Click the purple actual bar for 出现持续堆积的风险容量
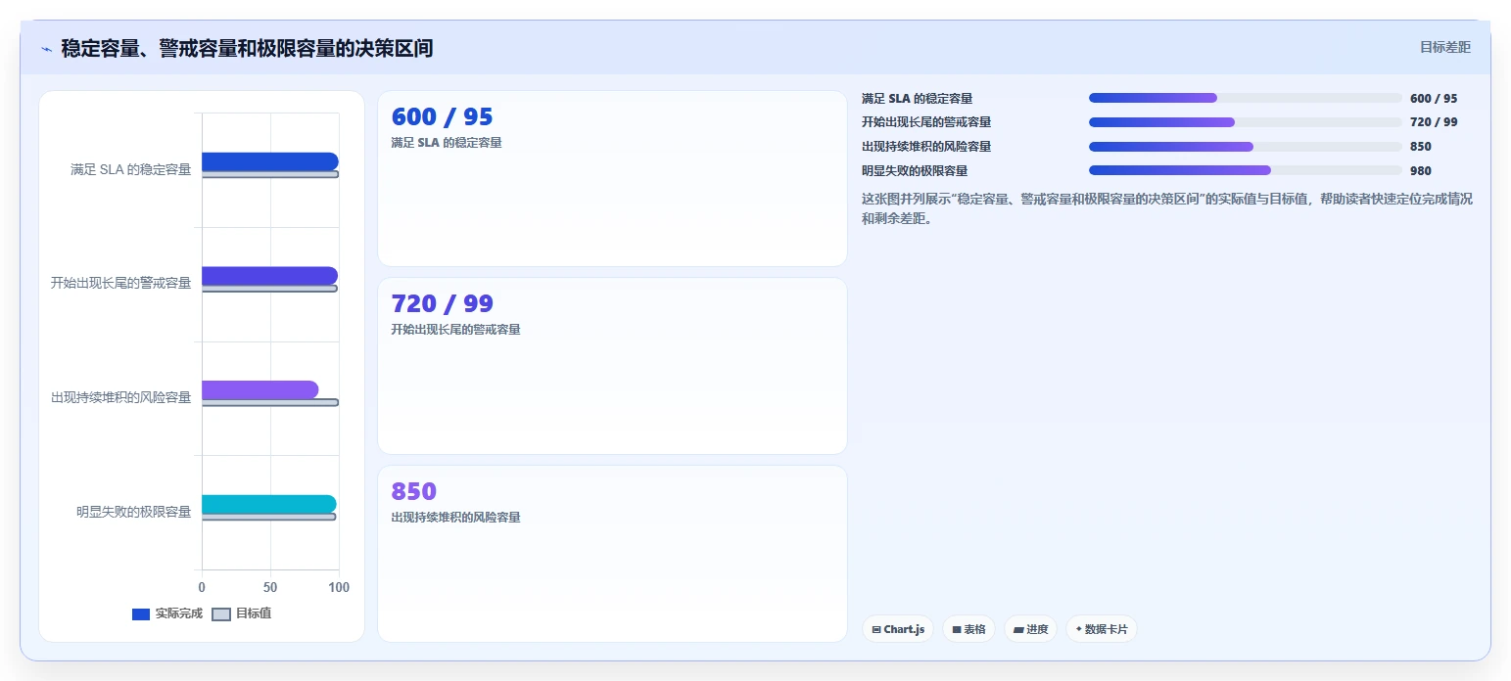Image resolution: width=1511 pixels, height=681 pixels. (260, 389)
